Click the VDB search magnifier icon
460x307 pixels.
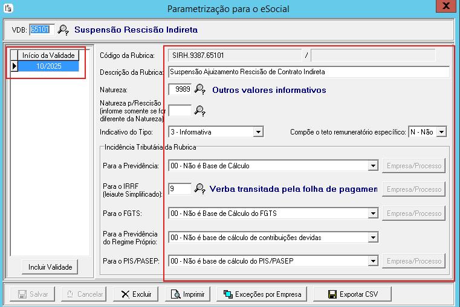(x=63, y=30)
